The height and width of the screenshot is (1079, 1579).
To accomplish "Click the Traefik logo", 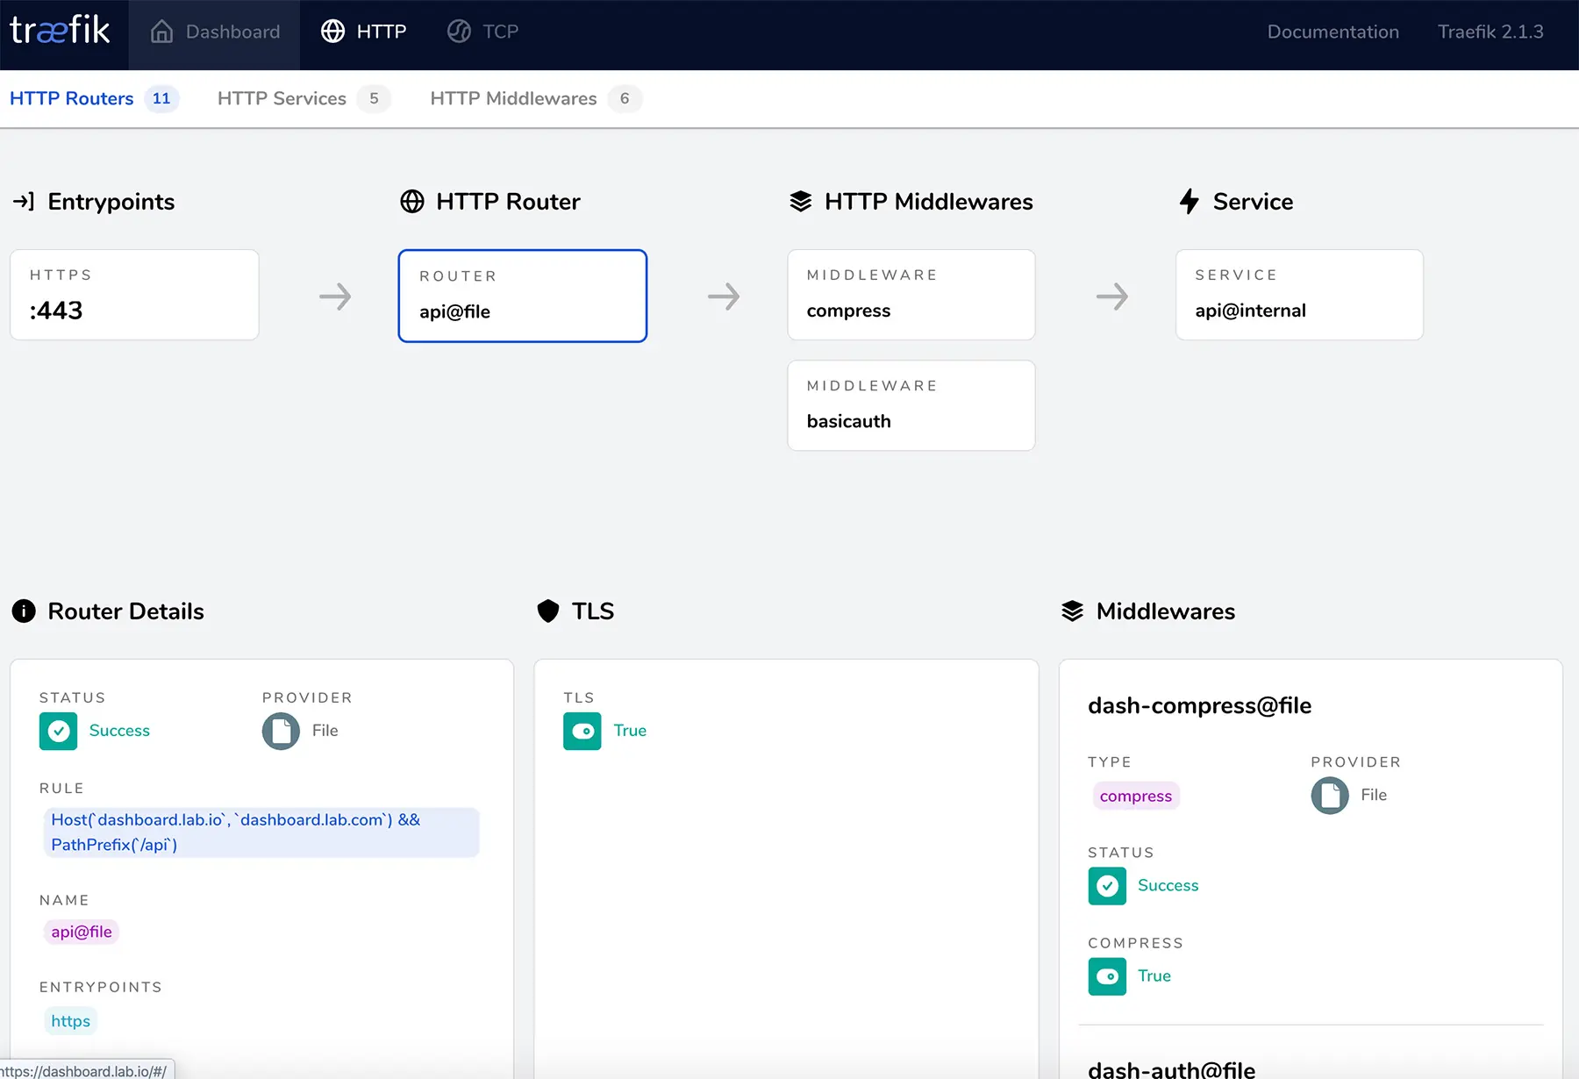I will coord(60,31).
